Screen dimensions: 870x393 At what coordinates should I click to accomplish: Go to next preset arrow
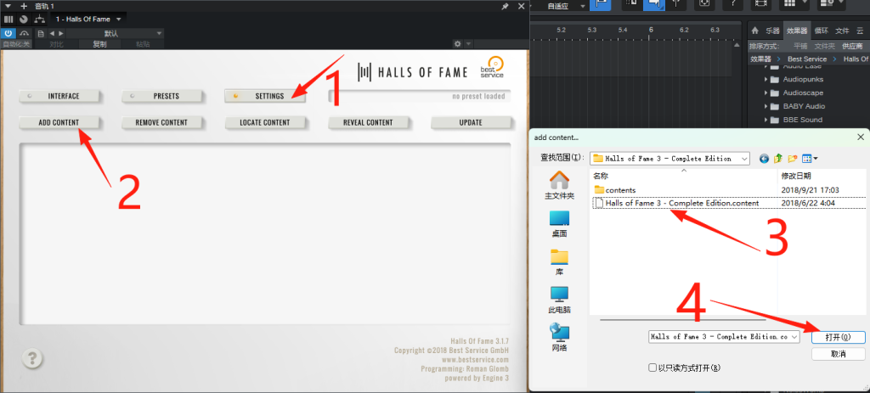(61, 33)
